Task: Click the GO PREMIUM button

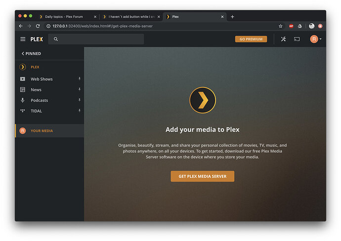Action: click(x=251, y=39)
